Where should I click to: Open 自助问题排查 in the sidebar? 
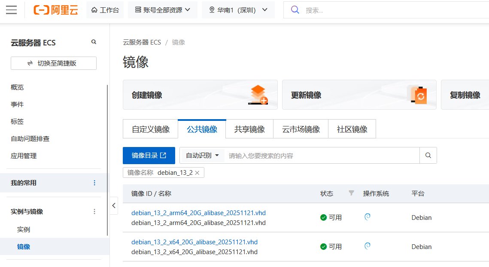[x=30, y=138]
